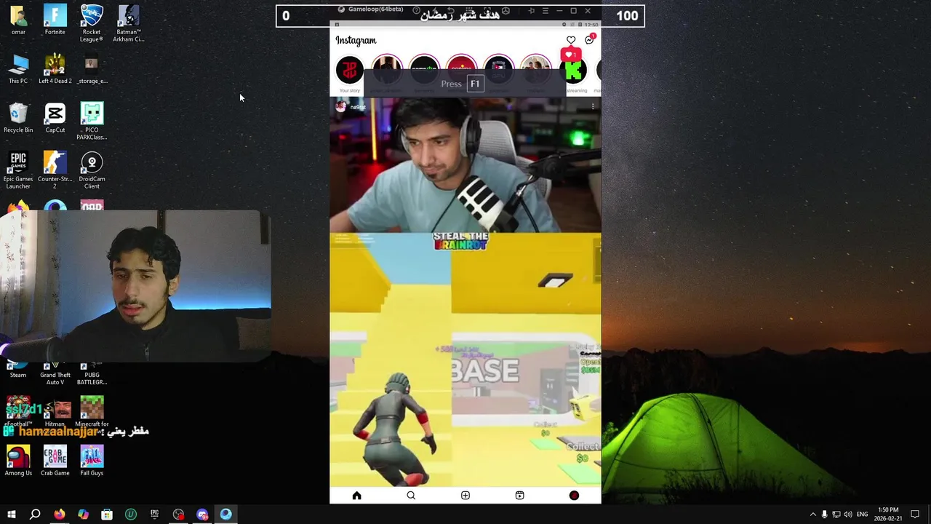Show hidden system tray icons

coord(813,515)
